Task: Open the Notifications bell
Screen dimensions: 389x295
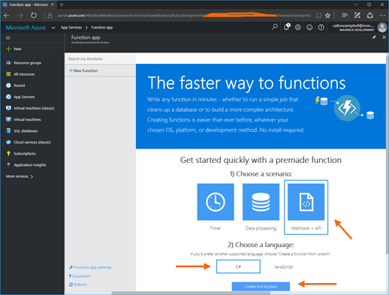Action: (x=286, y=27)
